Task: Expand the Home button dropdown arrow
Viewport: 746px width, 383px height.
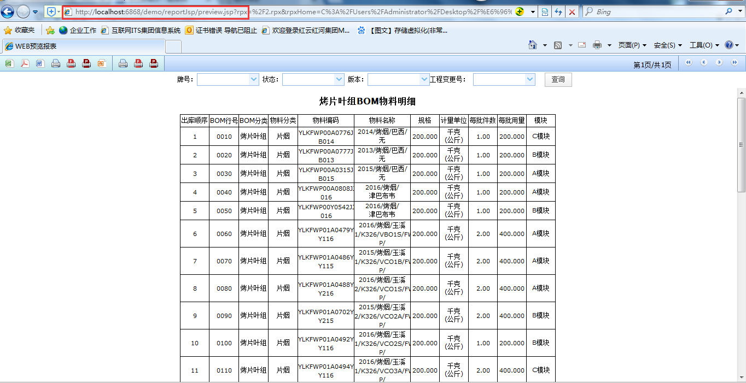Action: coord(545,45)
